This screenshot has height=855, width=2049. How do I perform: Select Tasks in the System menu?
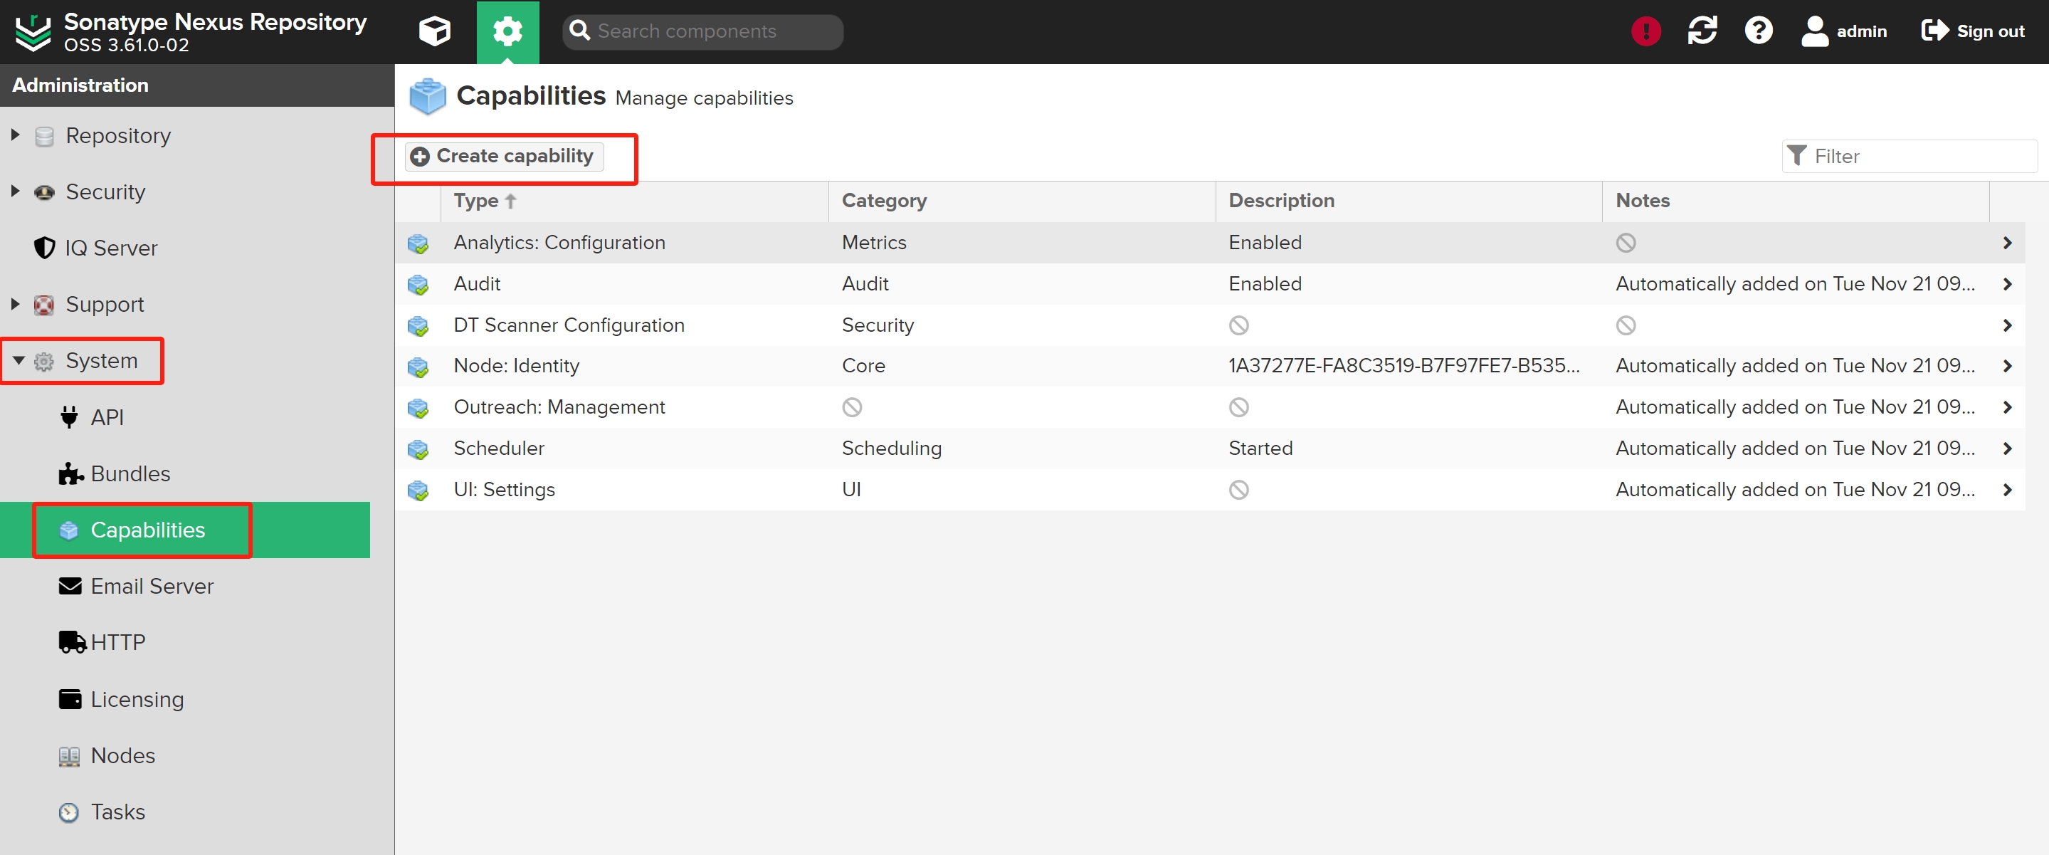(117, 812)
